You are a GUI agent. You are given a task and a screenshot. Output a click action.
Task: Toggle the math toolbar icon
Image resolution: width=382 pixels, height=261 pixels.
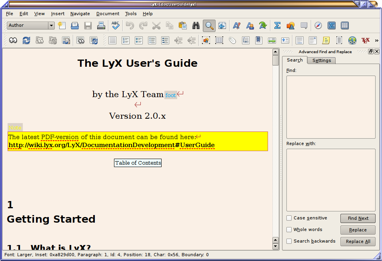click(x=331, y=26)
